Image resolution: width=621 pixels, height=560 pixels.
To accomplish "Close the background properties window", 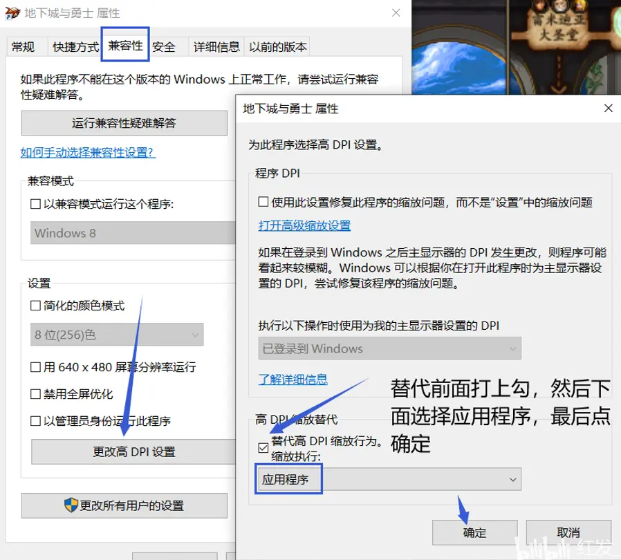I will (396, 12).
